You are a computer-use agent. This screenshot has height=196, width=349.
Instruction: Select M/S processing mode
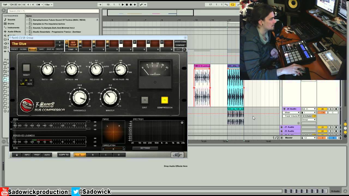(30, 84)
